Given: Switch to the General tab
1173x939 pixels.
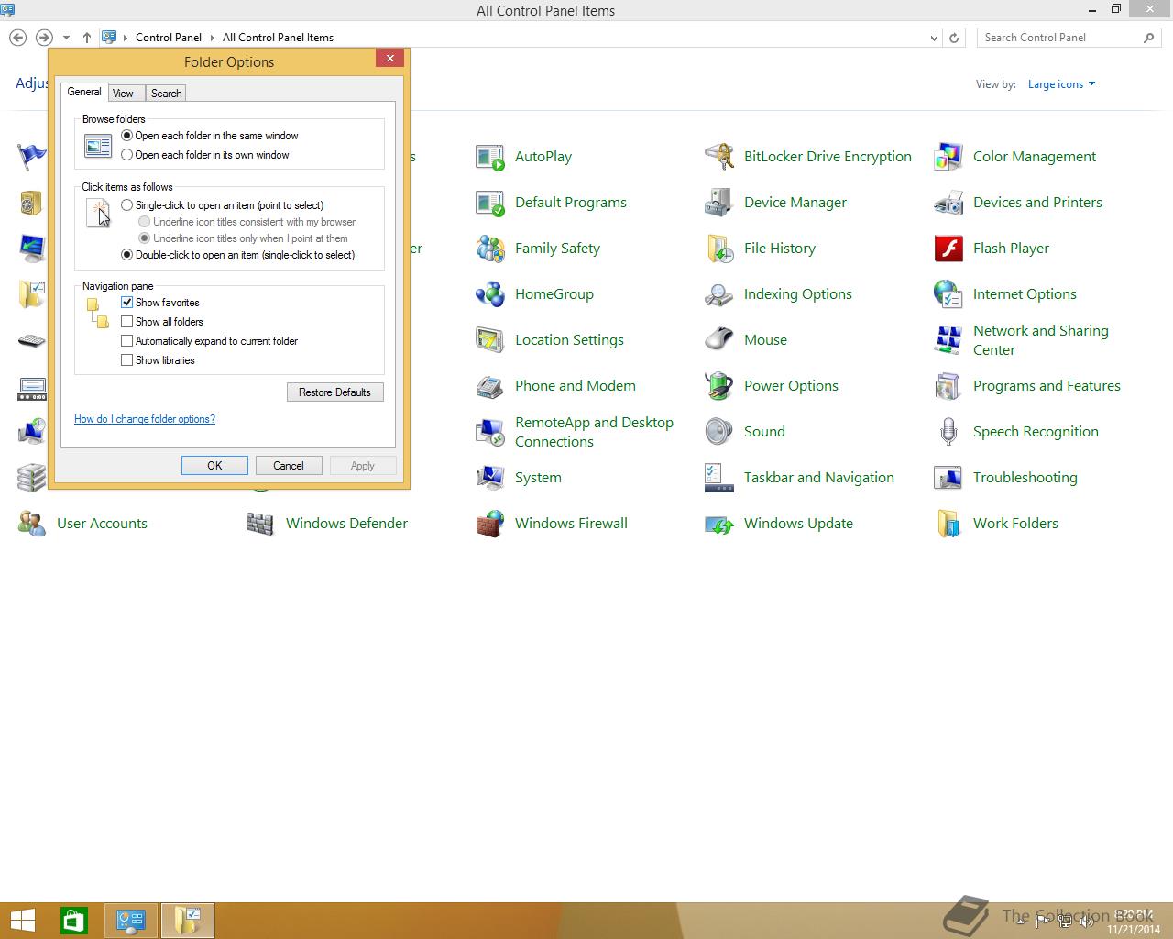Looking at the screenshot, I should (x=84, y=92).
